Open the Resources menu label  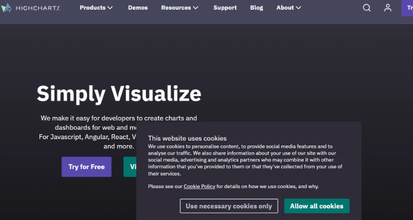pos(176,8)
